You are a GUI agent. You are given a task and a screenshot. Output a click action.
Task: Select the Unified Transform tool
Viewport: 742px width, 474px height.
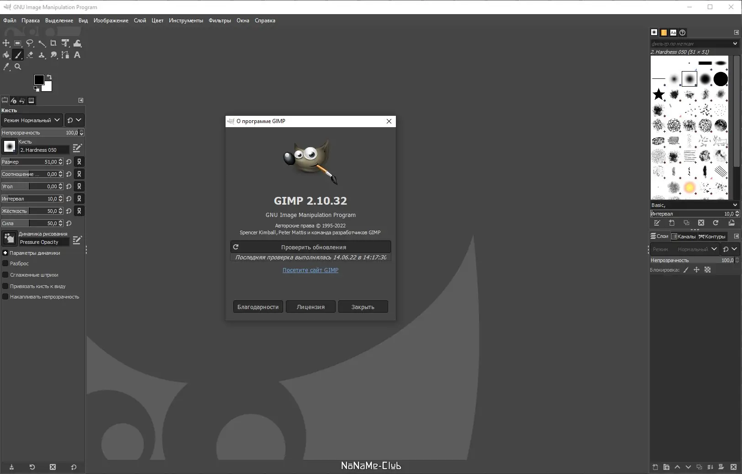[x=65, y=43]
